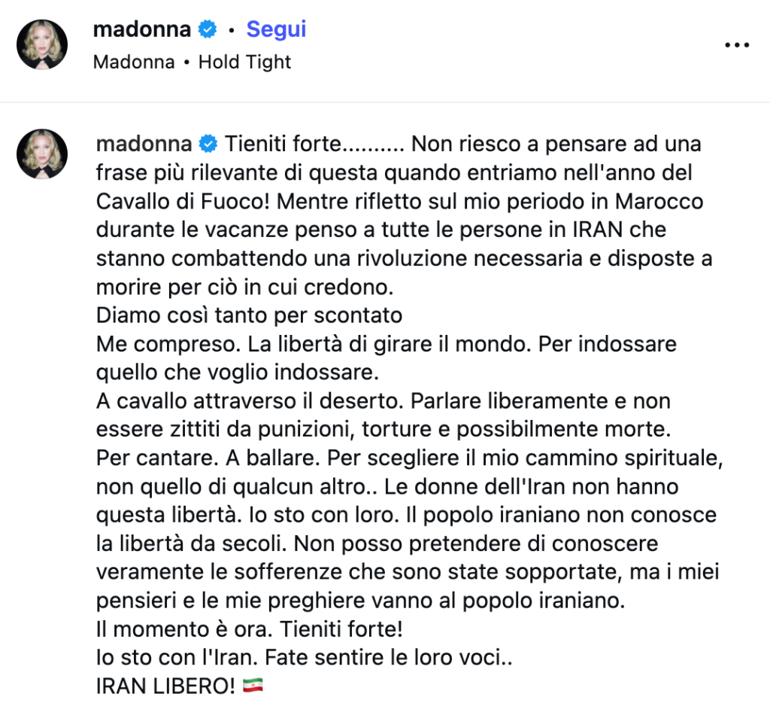Open the Hold Tight audio track
The width and height of the screenshot is (770, 703).
244,62
